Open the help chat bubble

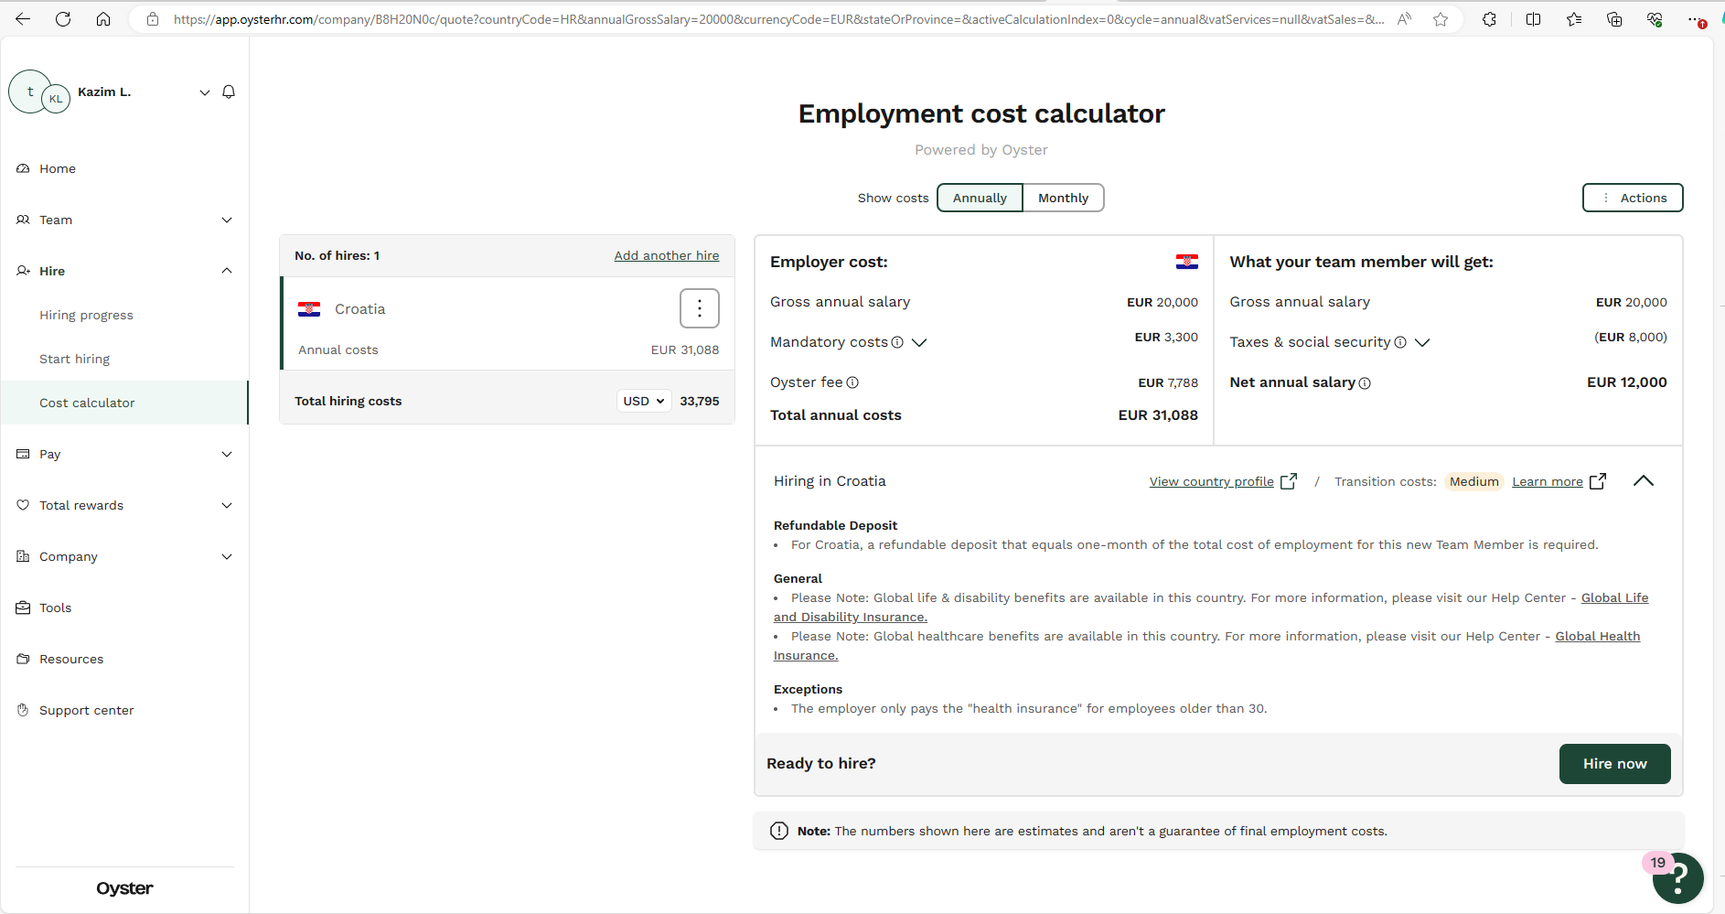[x=1678, y=877]
